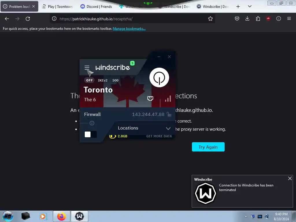Click the OFF connection status badge
Viewport: 296px width, 222px height.
pyautogui.click(x=89, y=80)
